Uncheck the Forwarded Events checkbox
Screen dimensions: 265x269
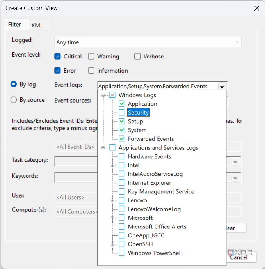[122, 139]
